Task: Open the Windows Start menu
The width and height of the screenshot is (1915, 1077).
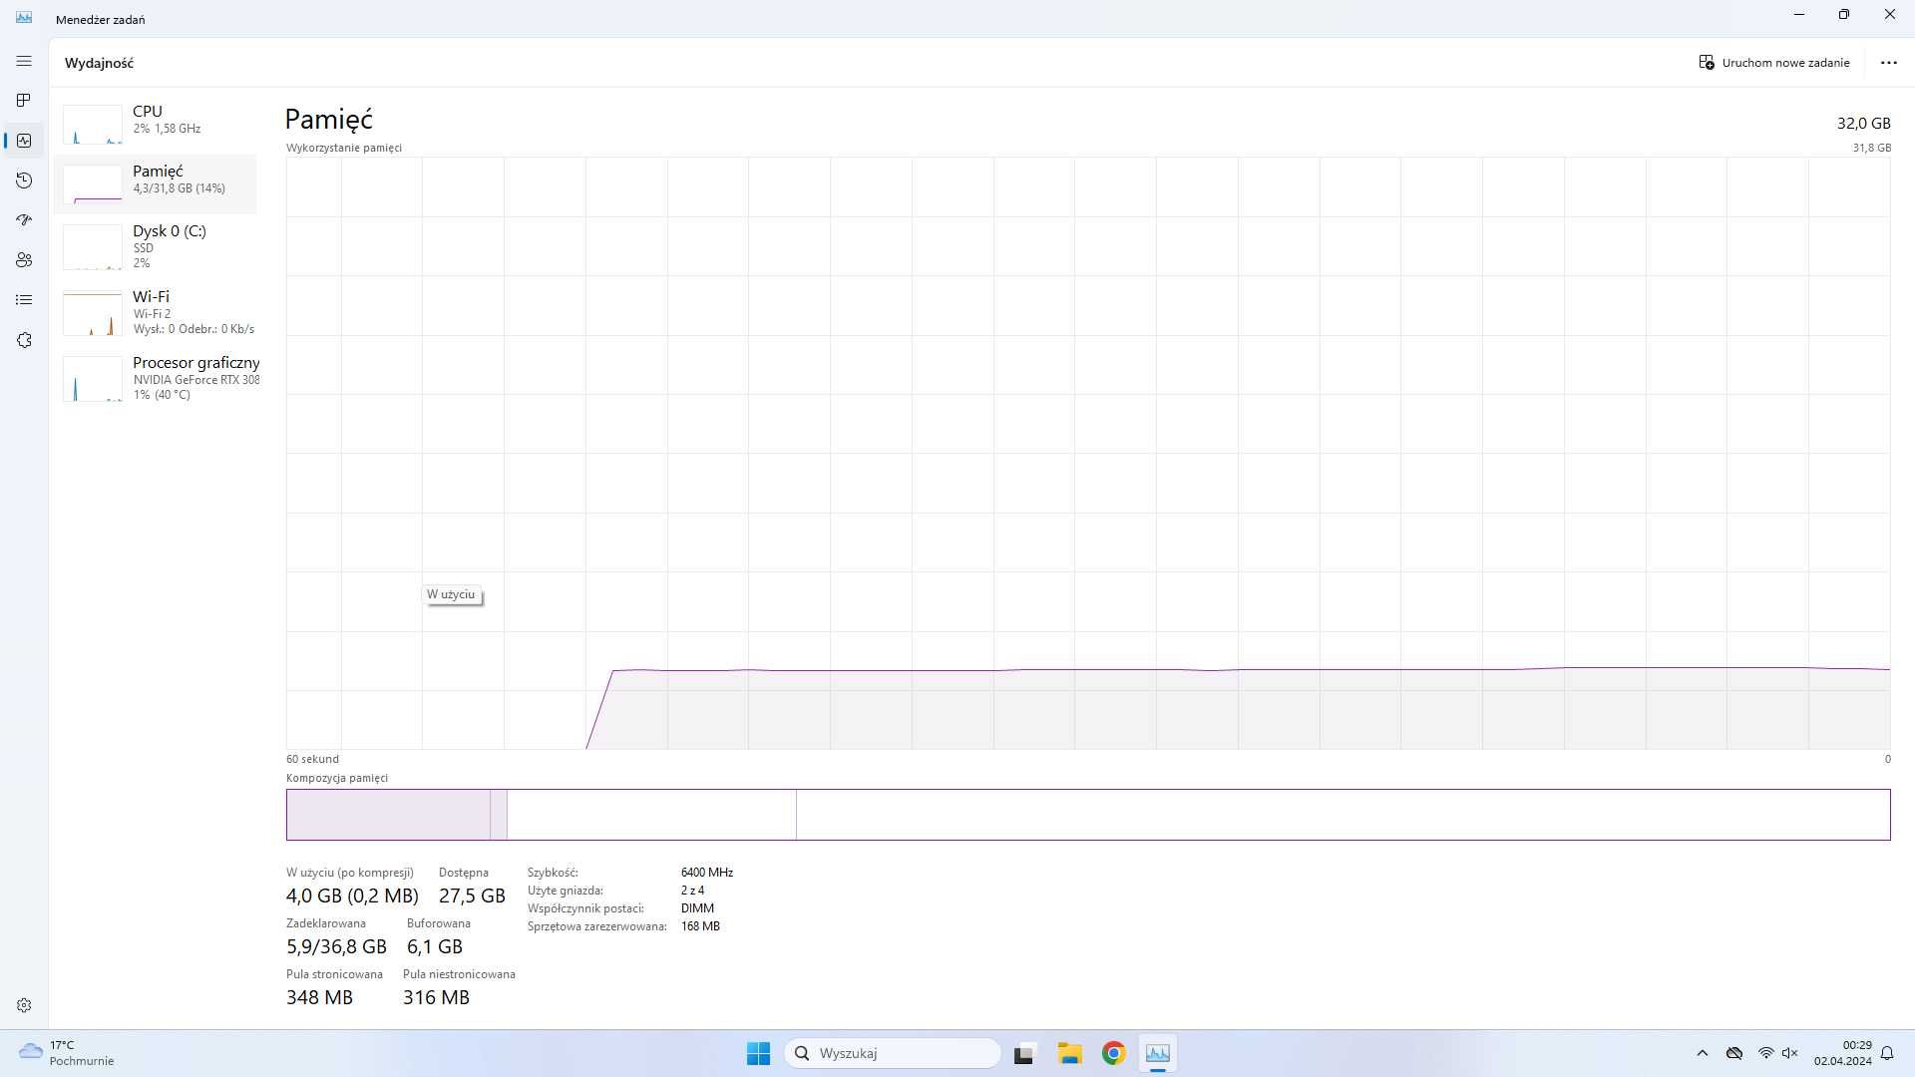Action: [758, 1053]
